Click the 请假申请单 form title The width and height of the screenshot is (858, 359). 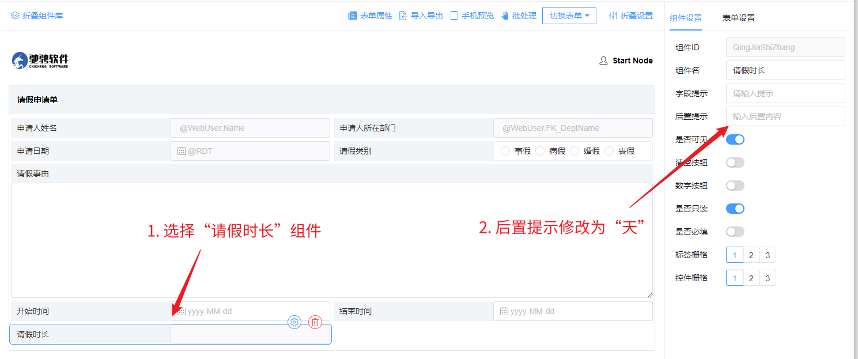pyautogui.click(x=37, y=100)
